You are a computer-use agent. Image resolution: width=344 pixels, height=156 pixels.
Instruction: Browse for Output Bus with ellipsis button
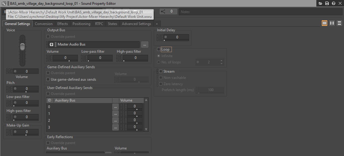click(x=144, y=44)
